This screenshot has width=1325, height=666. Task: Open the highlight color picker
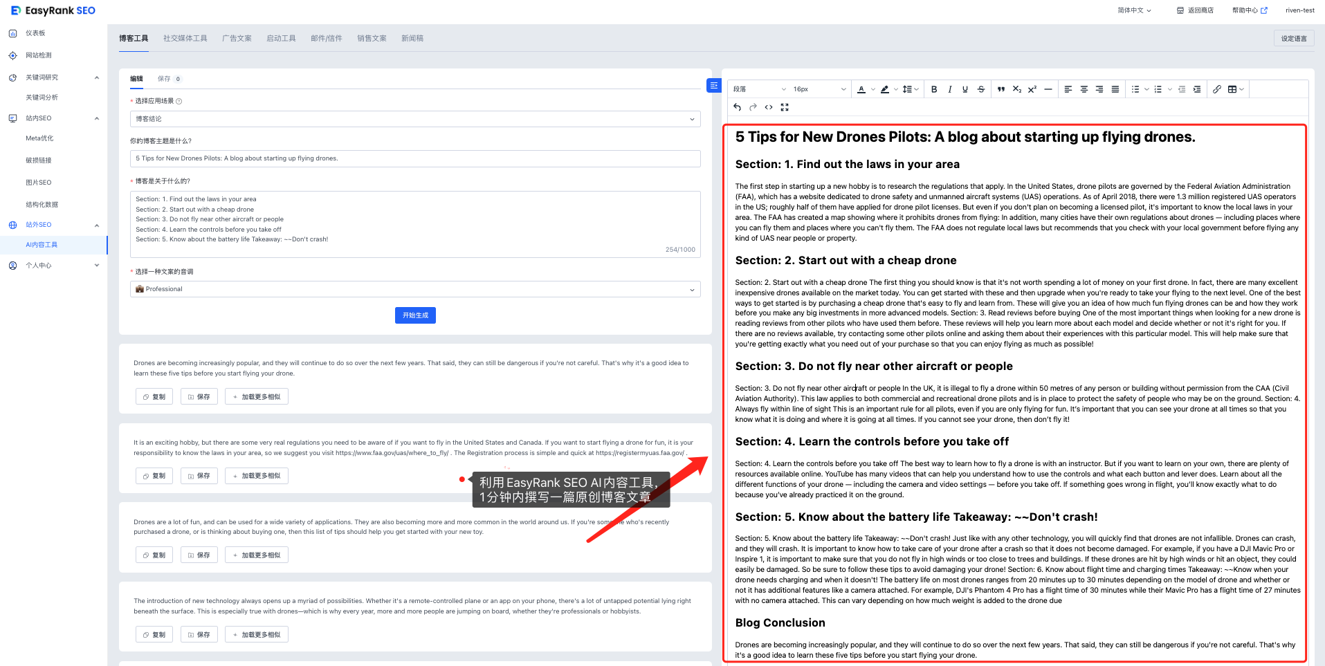[x=885, y=89]
